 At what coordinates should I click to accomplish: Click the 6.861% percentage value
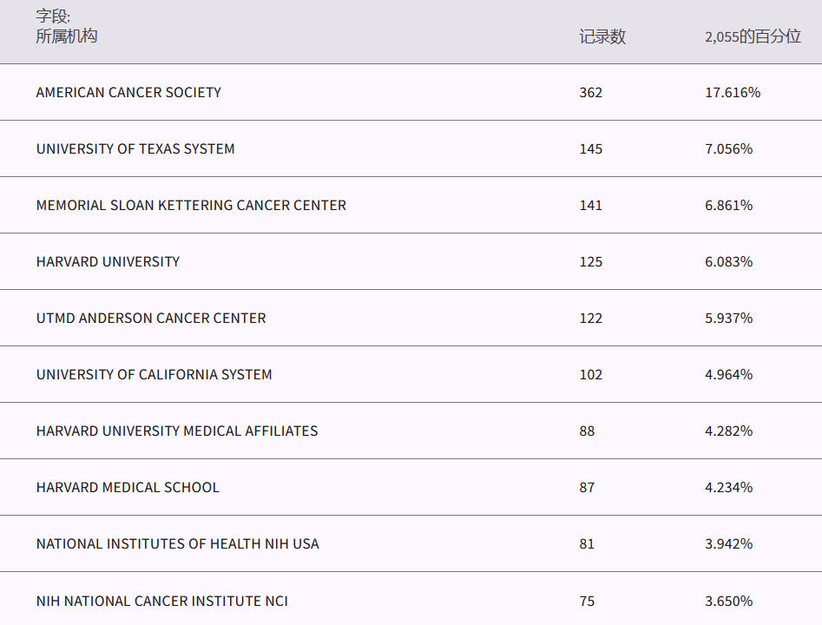(728, 205)
